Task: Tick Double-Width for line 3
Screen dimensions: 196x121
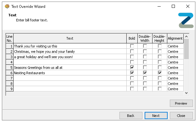Action: 145,57
